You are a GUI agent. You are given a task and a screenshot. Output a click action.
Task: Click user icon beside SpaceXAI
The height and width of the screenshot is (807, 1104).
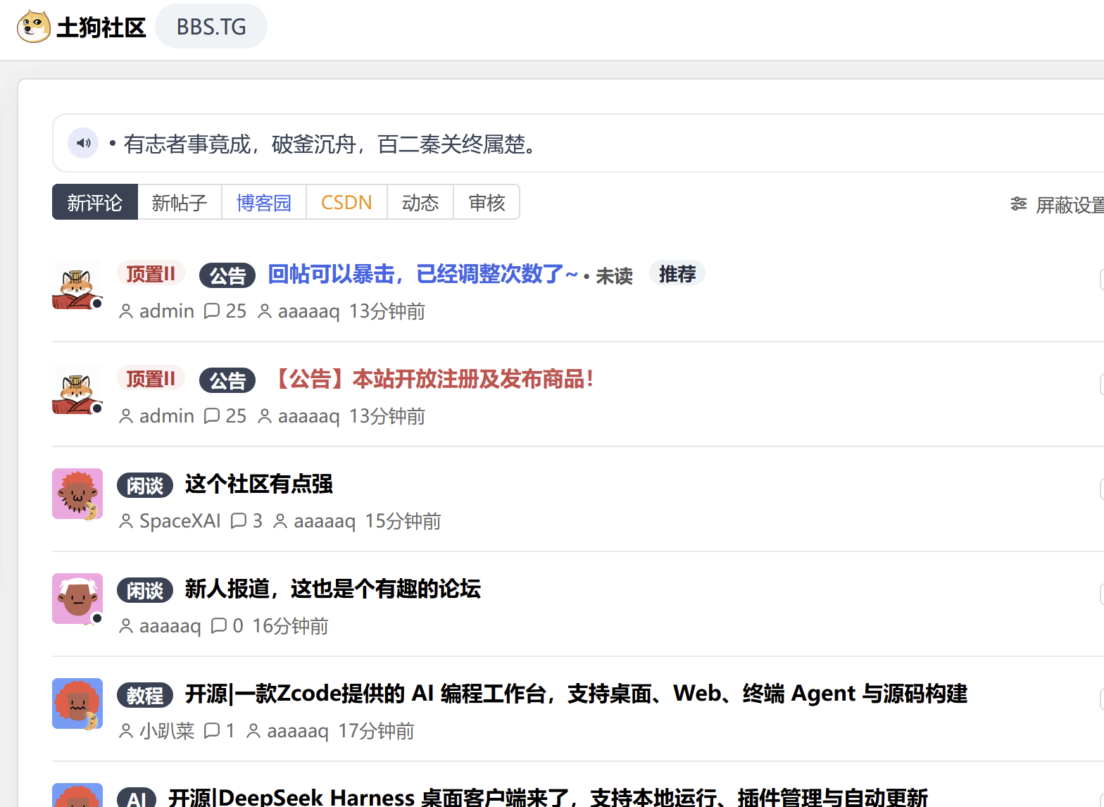pos(126,520)
